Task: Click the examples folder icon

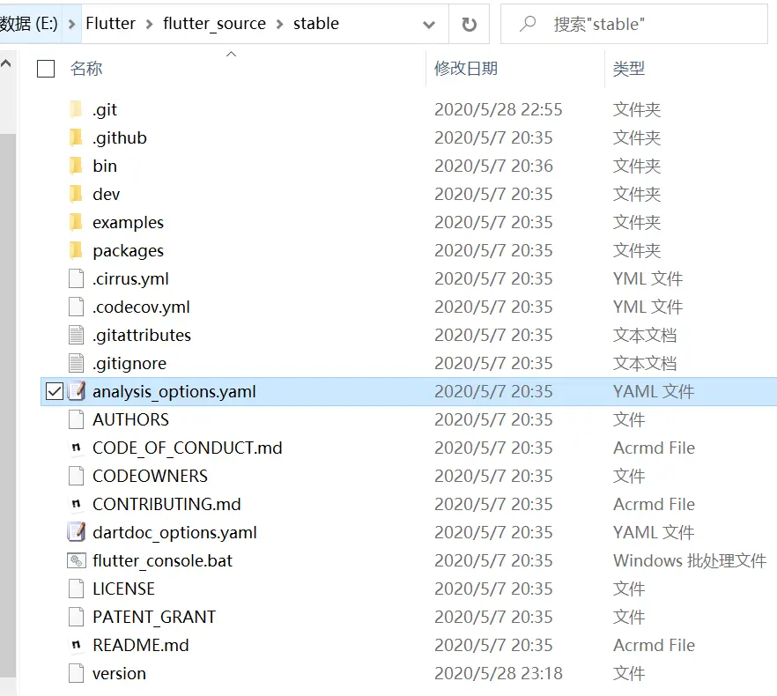Action: click(x=76, y=222)
